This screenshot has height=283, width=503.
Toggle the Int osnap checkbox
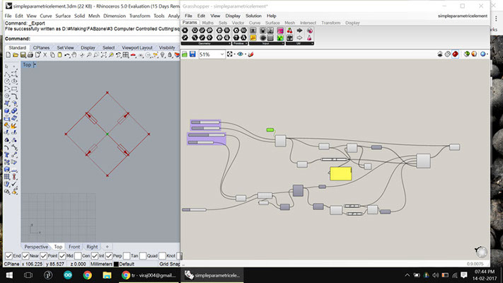(95, 255)
